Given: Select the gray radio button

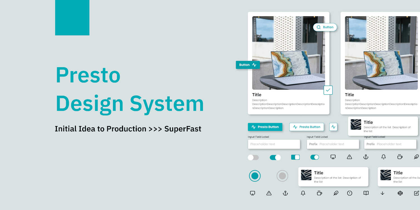Looking at the screenshot, I should click(x=282, y=176).
